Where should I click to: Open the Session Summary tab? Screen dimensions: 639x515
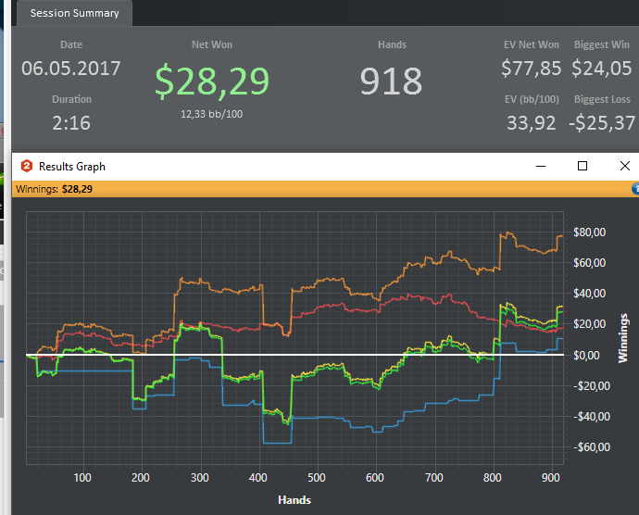click(x=74, y=13)
